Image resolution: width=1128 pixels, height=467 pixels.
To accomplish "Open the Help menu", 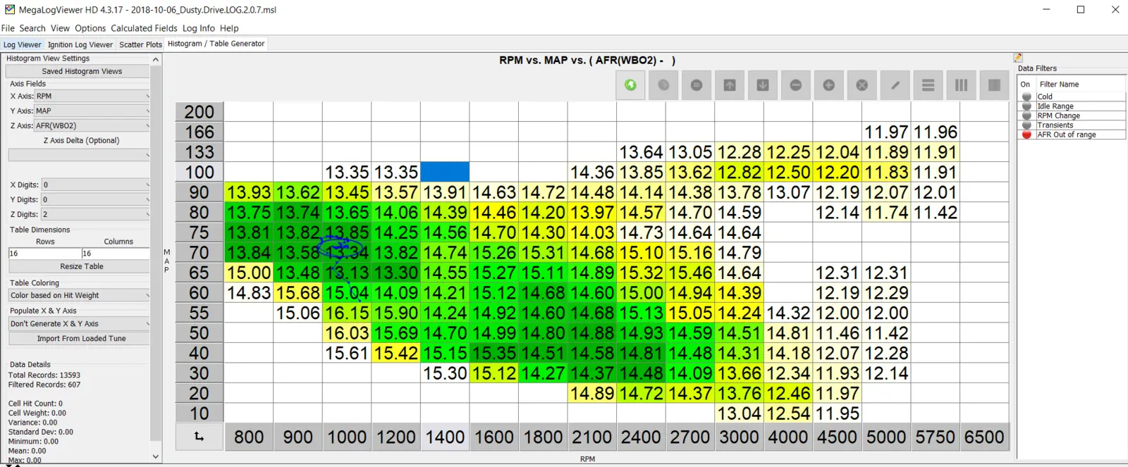I will pos(229,28).
